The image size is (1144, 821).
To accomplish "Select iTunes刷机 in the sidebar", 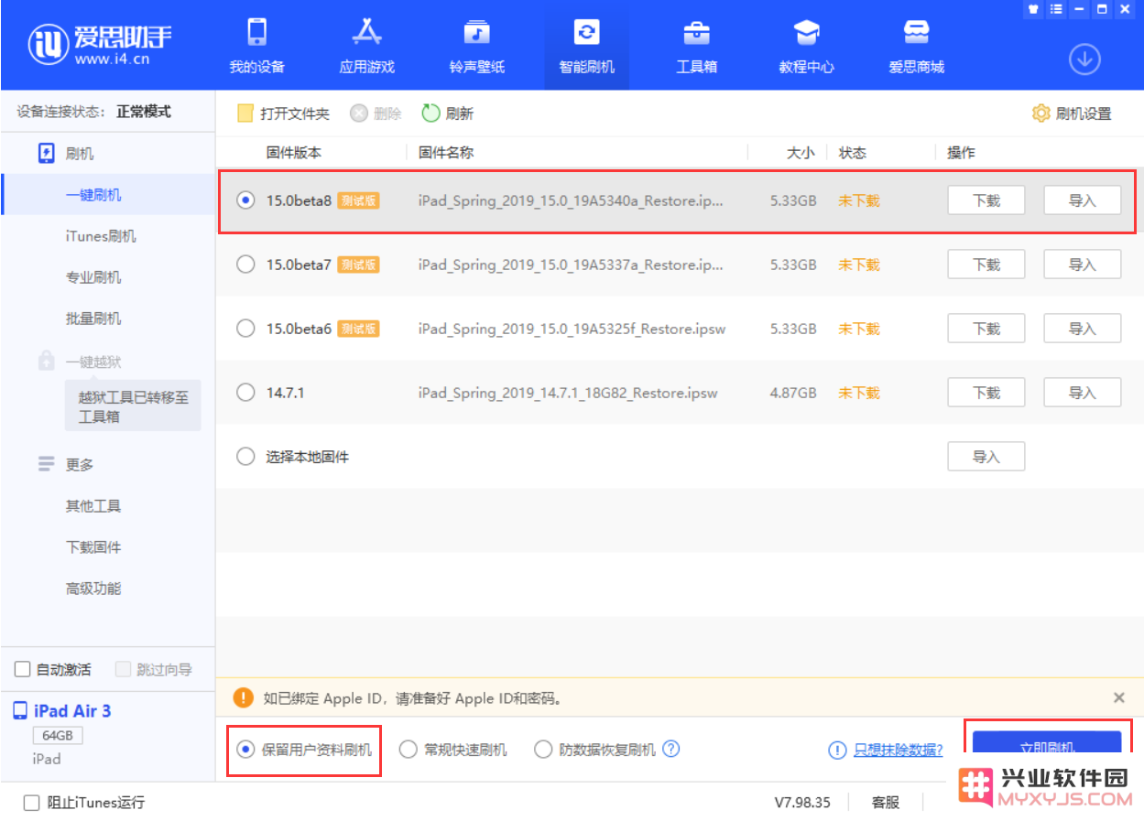I will click(101, 236).
